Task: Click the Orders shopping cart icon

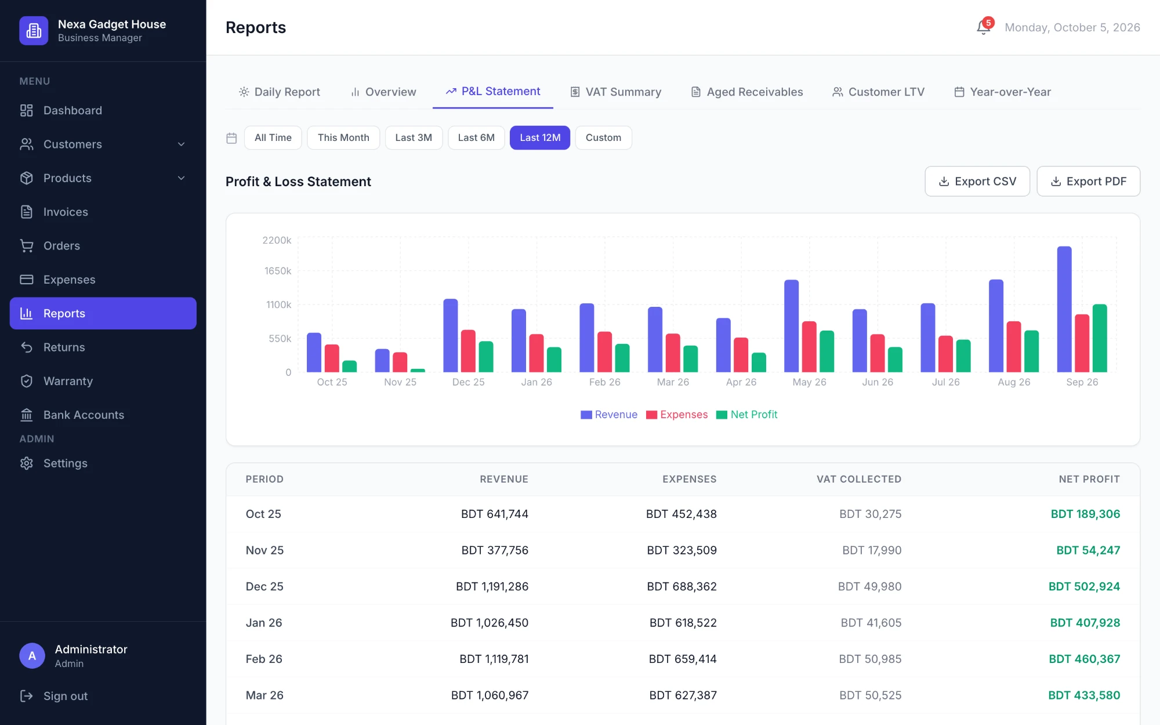Action: [x=27, y=246]
